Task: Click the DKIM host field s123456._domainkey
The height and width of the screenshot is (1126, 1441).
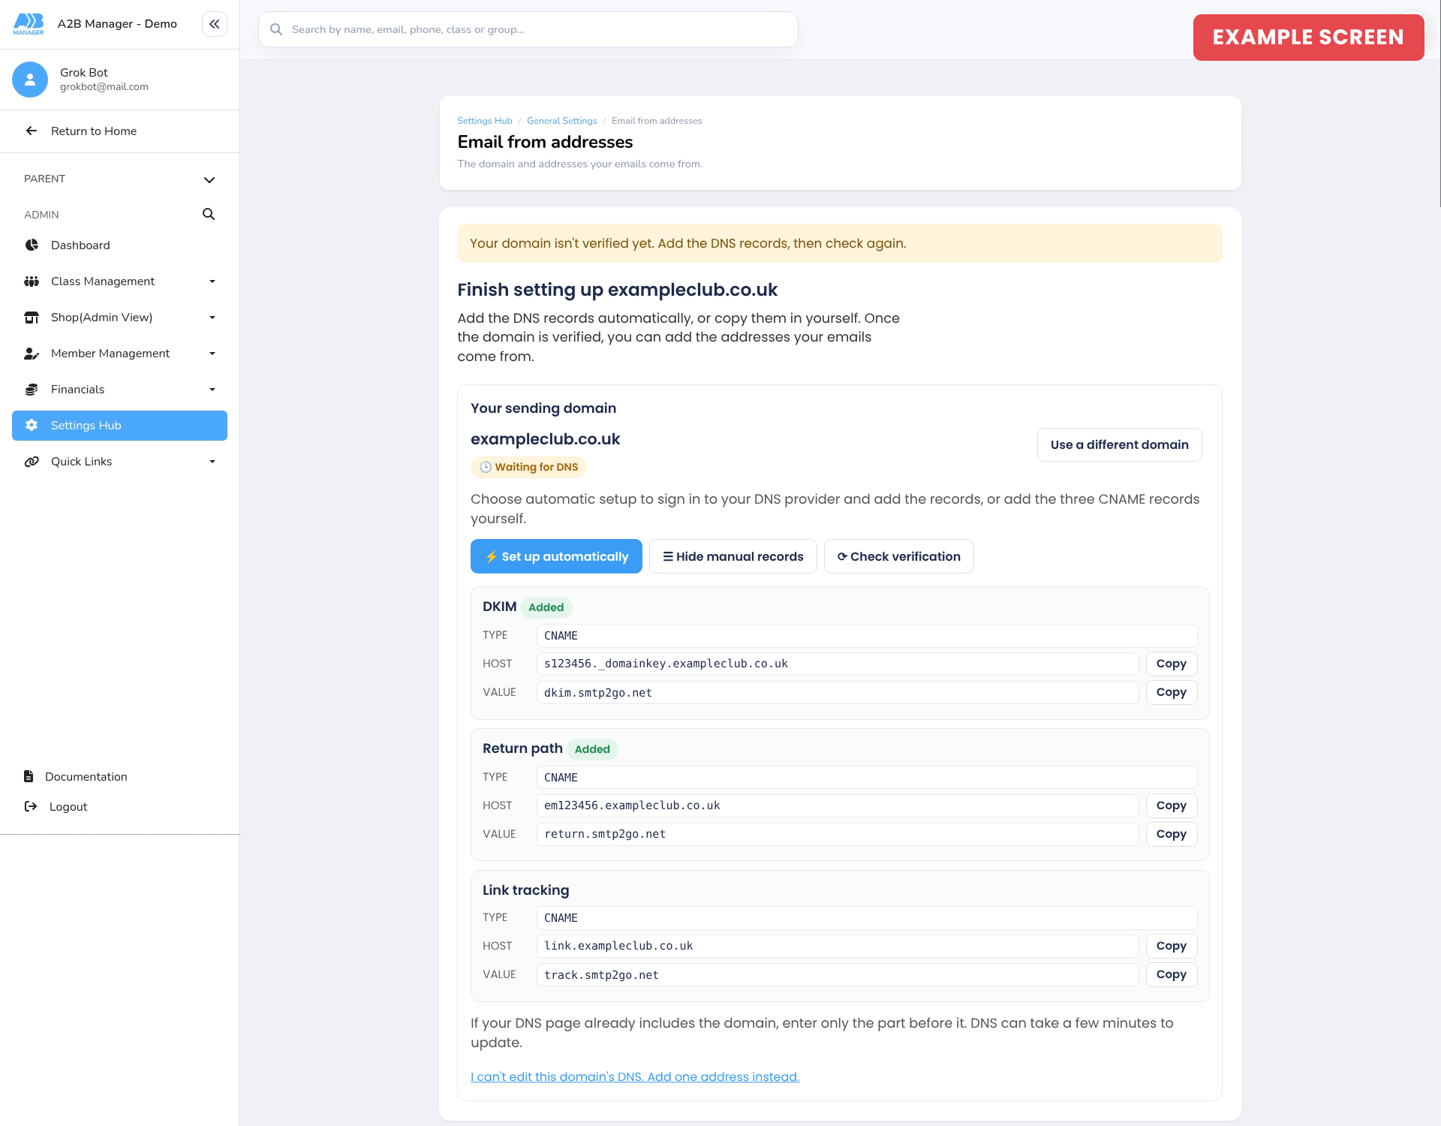Action: [838, 664]
